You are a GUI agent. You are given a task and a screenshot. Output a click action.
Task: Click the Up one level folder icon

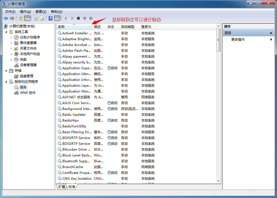pos(21,18)
